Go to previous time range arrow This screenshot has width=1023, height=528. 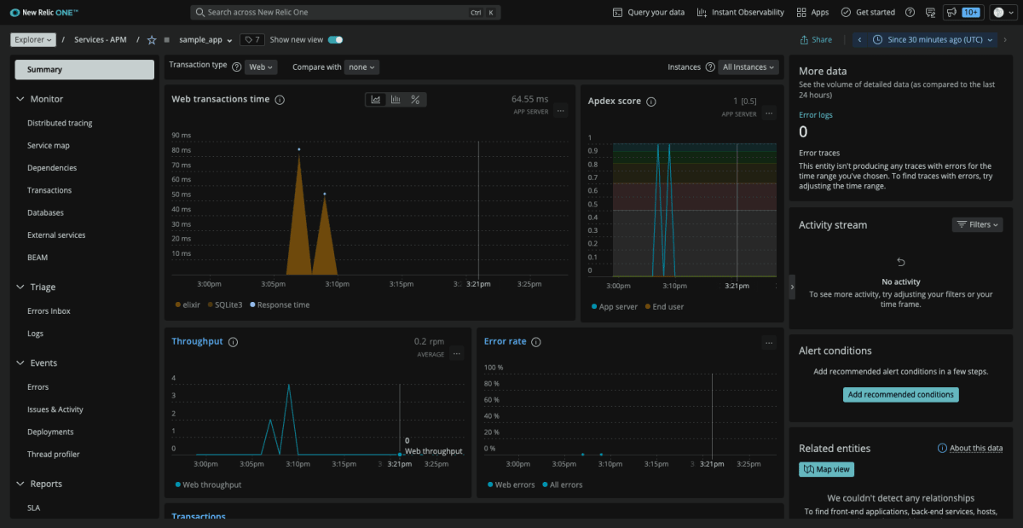859,40
